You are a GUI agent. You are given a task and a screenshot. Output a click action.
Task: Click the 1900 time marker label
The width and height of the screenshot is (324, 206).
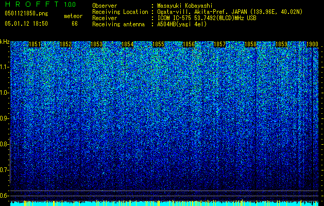[x=312, y=44]
